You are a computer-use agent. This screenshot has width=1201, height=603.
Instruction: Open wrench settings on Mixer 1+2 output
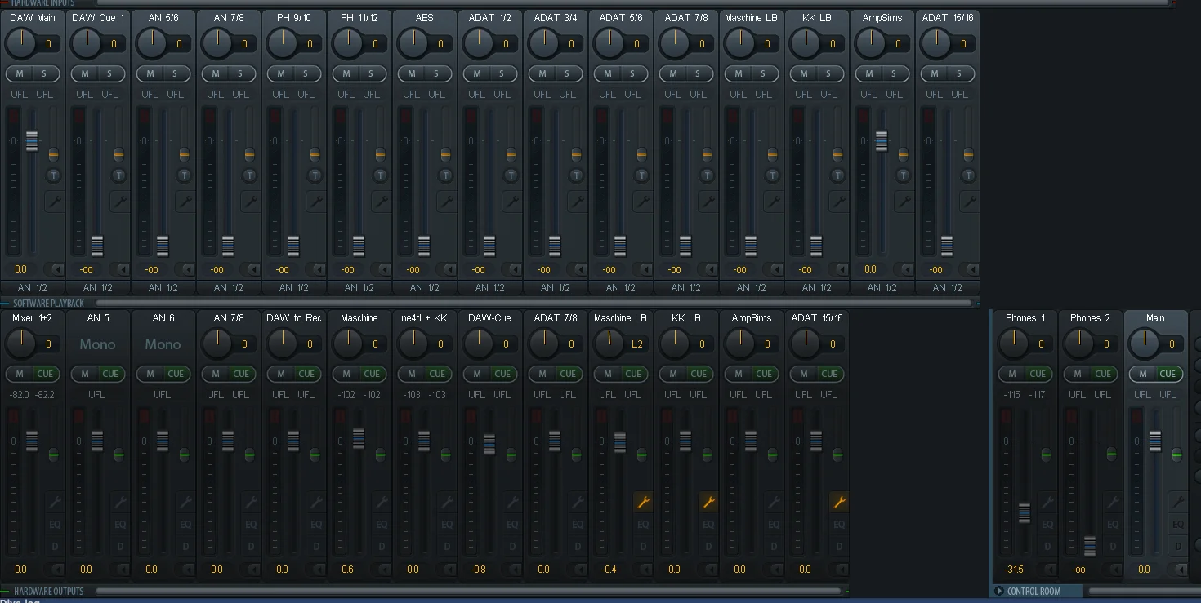click(x=55, y=502)
